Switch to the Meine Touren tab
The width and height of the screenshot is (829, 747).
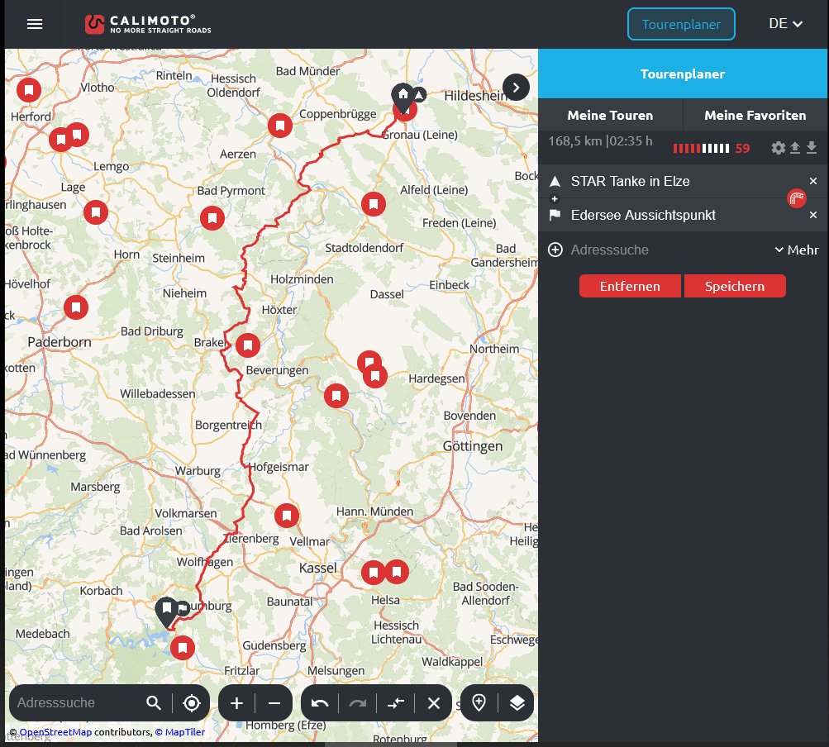tap(610, 116)
